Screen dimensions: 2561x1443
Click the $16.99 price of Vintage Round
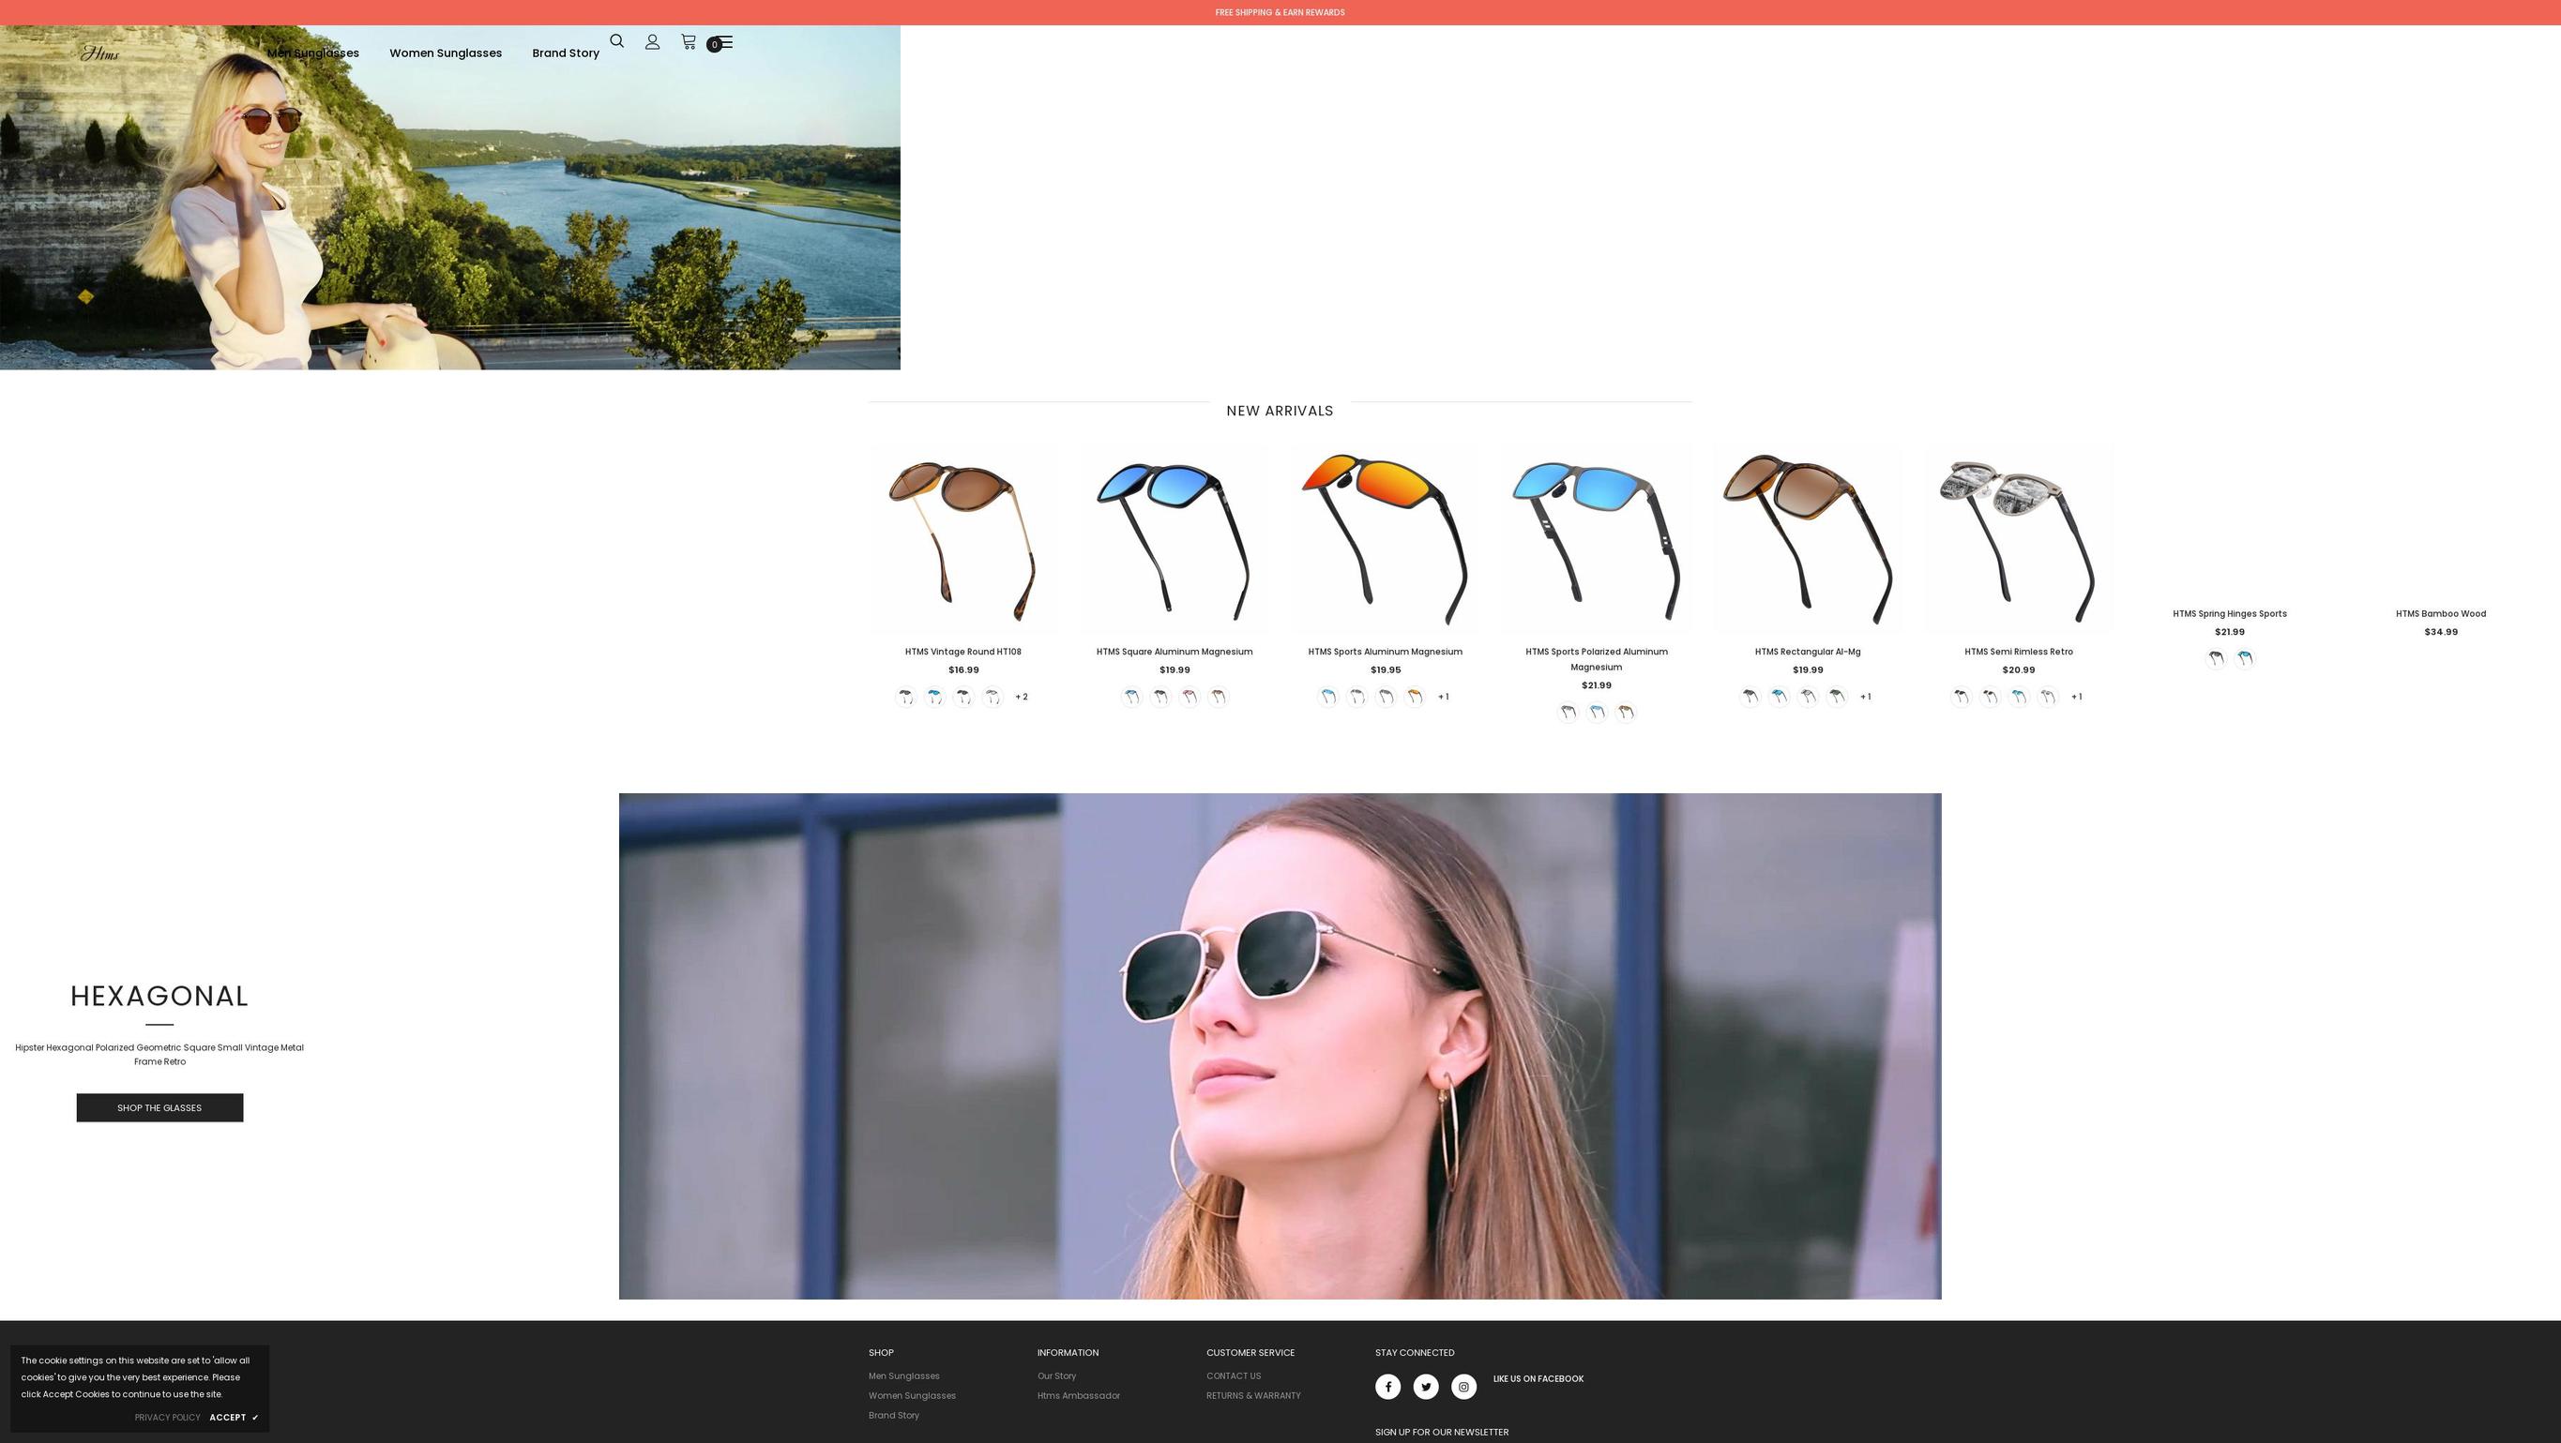pyautogui.click(x=962, y=669)
